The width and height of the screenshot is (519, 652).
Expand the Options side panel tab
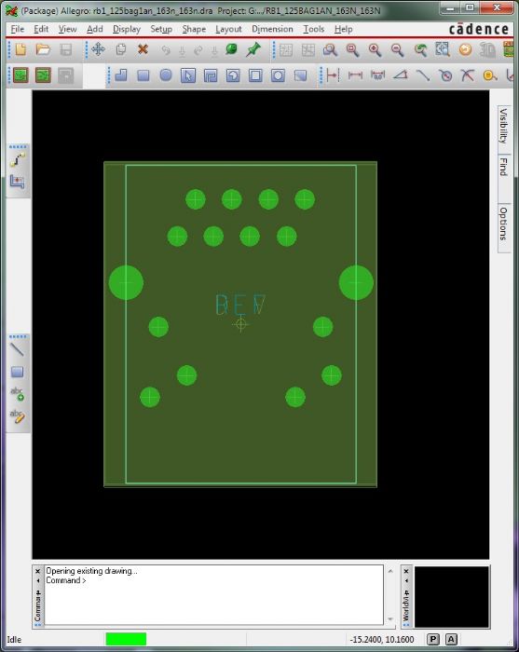pos(503,224)
